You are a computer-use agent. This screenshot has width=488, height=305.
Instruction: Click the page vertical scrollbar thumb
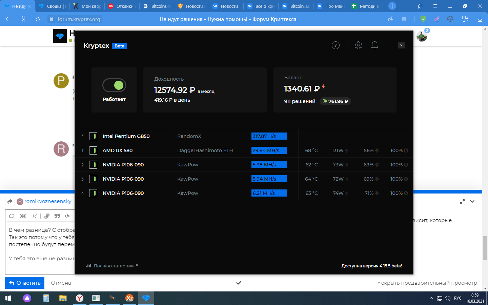pyautogui.click(x=485, y=248)
